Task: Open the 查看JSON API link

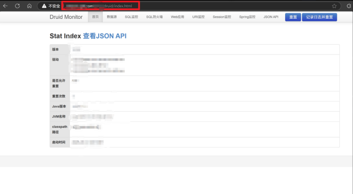Action: [x=105, y=36]
